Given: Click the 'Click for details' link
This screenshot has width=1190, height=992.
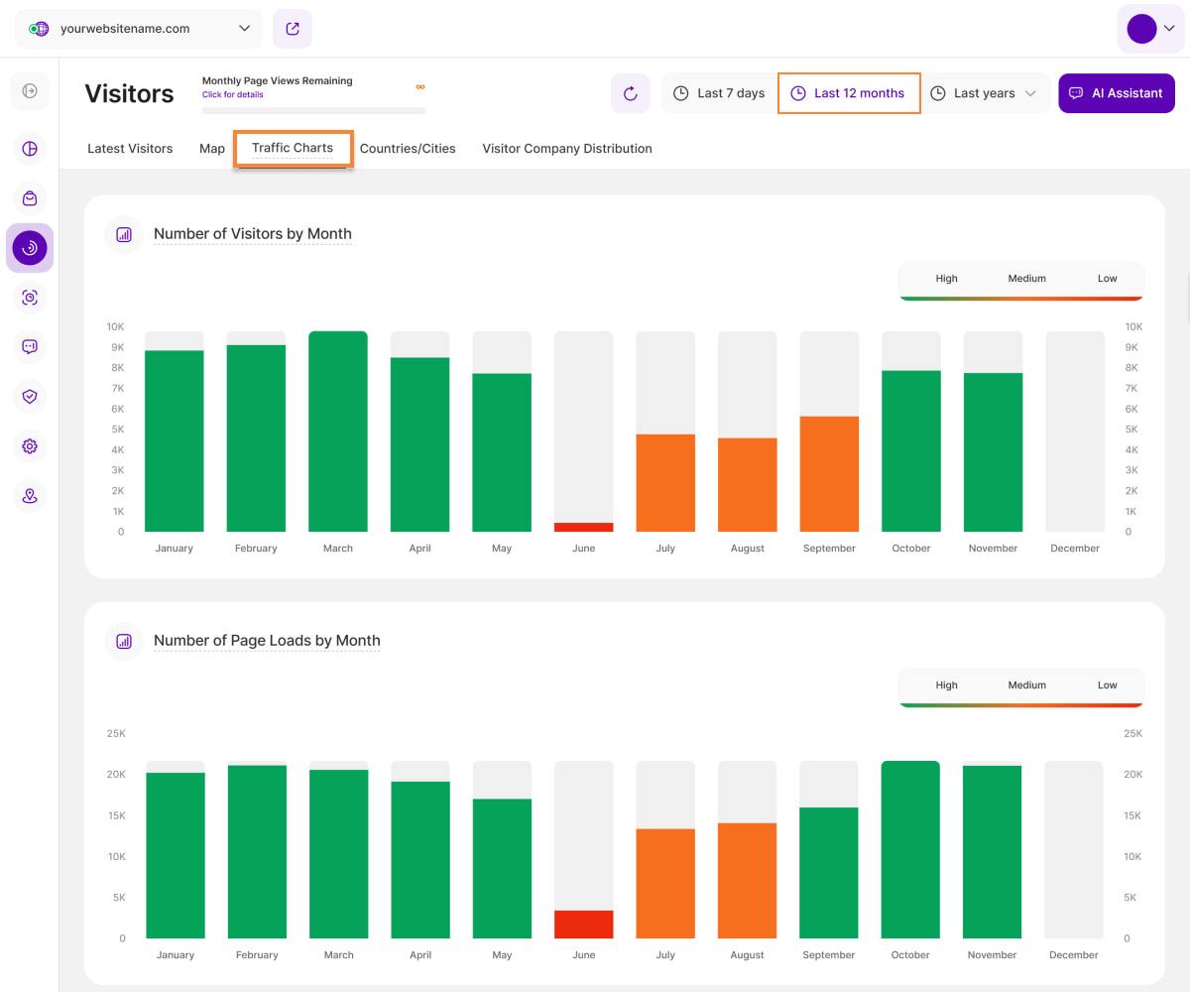Looking at the screenshot, I should (232, 95).
